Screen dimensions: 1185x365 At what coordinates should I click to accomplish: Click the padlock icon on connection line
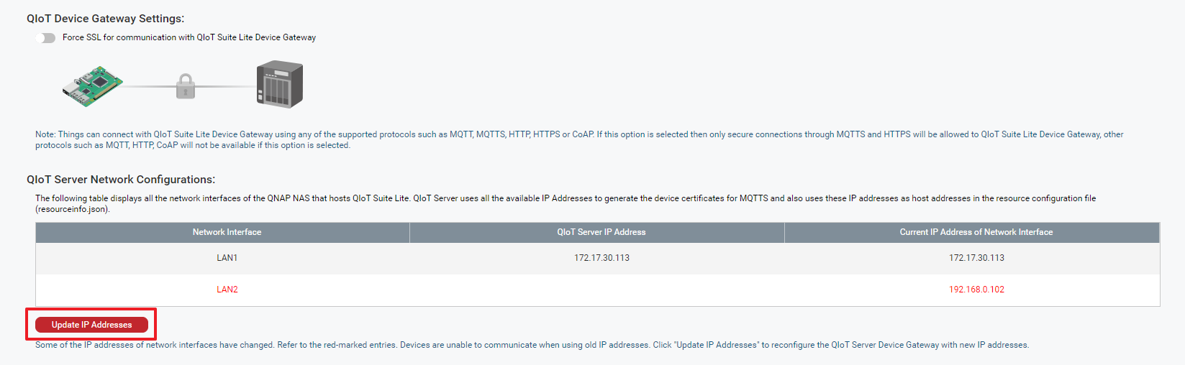(x=186, y=86)
